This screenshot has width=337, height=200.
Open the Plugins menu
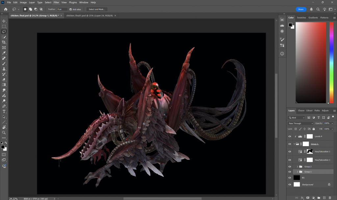pyautogui.click(x=73, y=2)
